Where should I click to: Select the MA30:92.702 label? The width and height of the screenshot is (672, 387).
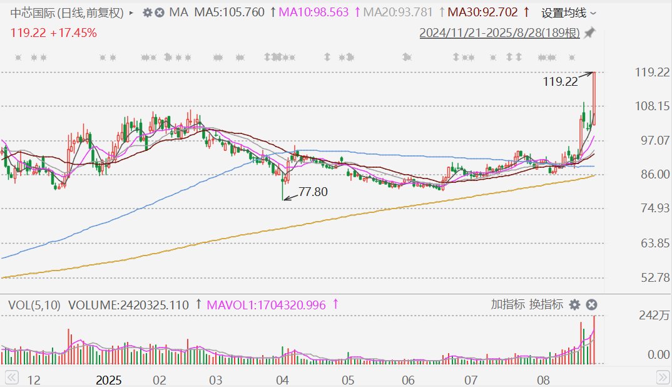(482, 13)
